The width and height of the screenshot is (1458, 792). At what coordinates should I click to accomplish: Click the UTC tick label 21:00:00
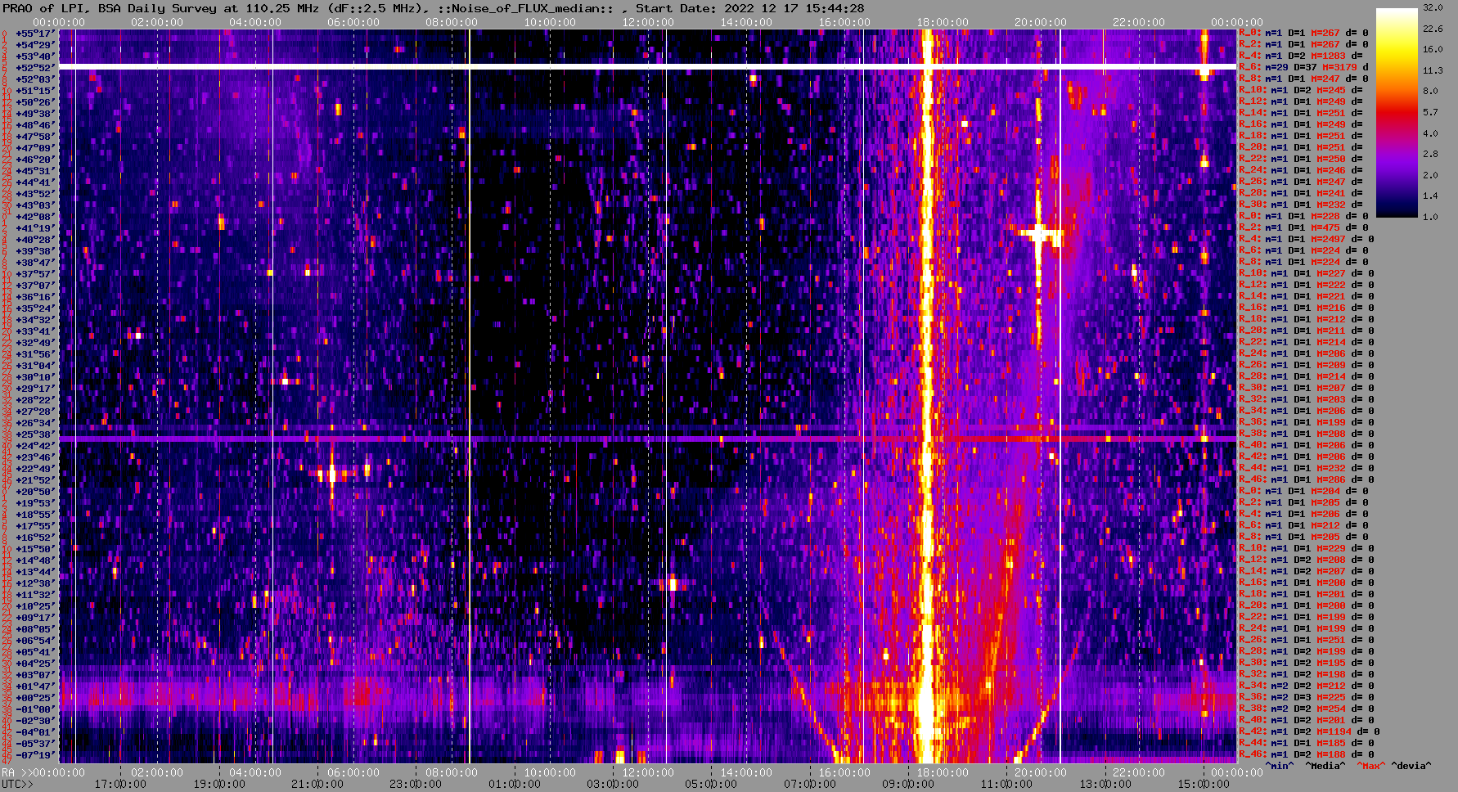(317, 784)
